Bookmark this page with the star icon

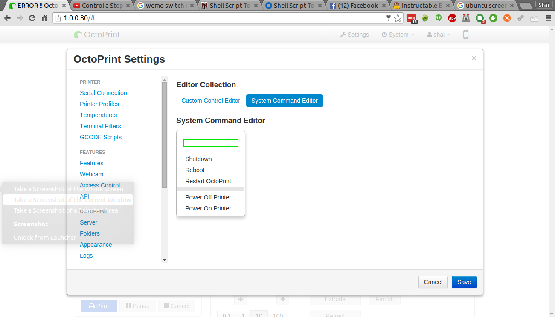click(398, 18)
